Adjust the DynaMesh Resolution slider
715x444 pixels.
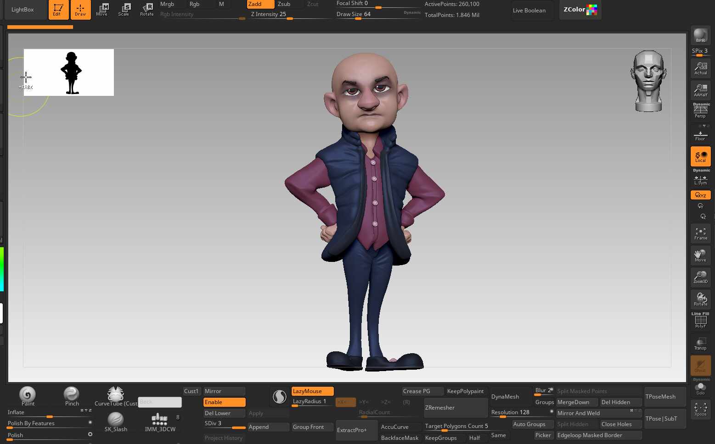(522, 413)
